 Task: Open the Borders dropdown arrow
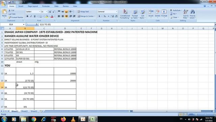tap(43, 16)
